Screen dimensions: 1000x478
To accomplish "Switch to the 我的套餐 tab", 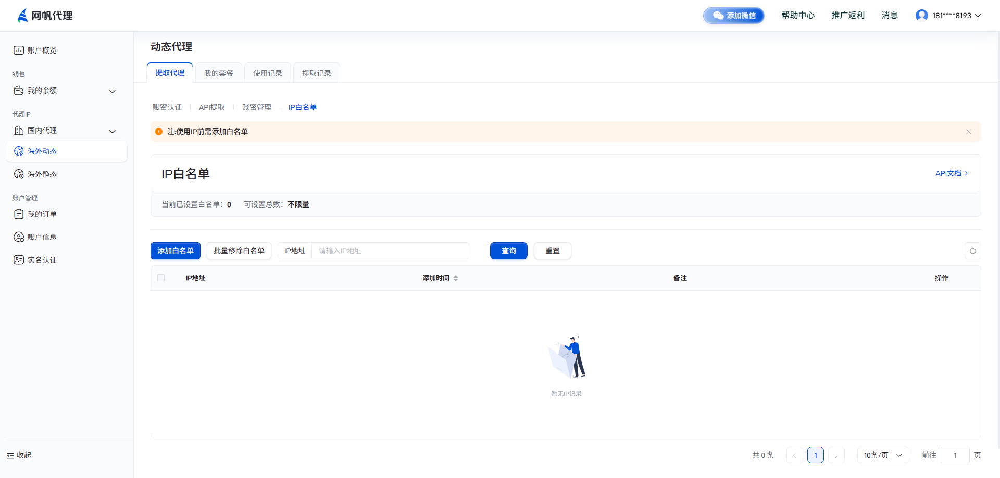I will pos(219,73).
